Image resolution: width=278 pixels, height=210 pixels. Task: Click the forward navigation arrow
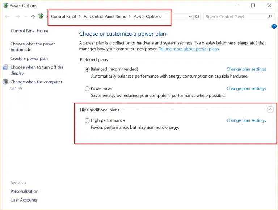17,17
